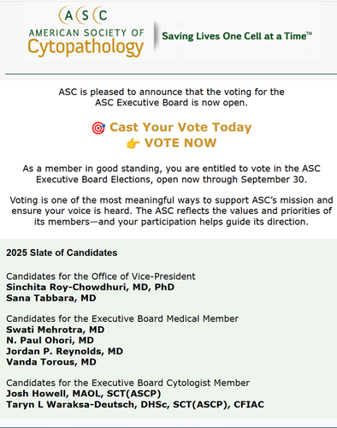Screen dimensions: 337x428
Task: Click candidate Swati Mehrotra, MD
Action: 56,330
